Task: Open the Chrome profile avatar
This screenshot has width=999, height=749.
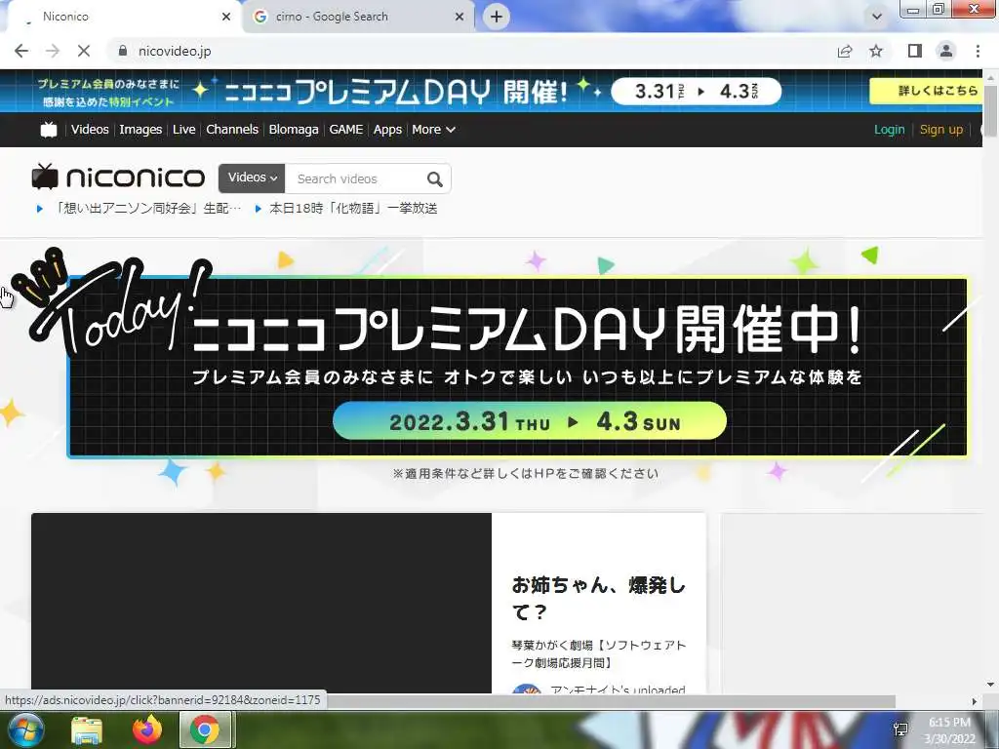Action: click(x=946, y=51)
